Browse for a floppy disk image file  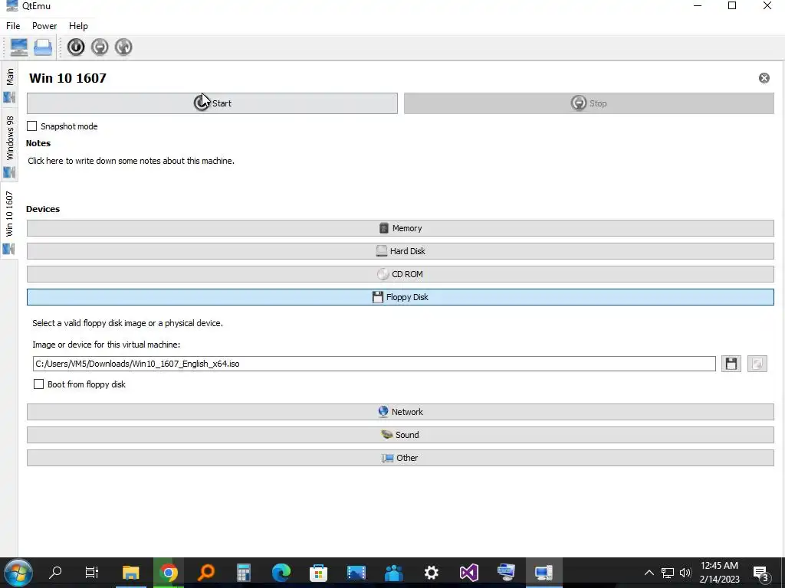click(x=731, y=364)
